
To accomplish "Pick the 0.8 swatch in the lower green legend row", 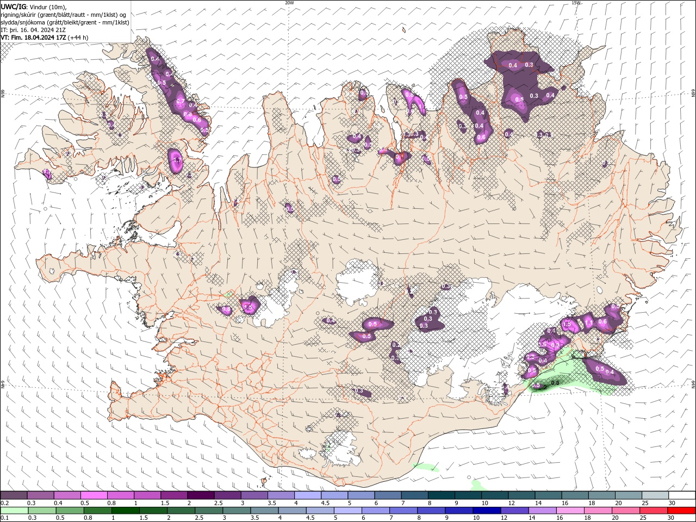I will click(97, 511).
